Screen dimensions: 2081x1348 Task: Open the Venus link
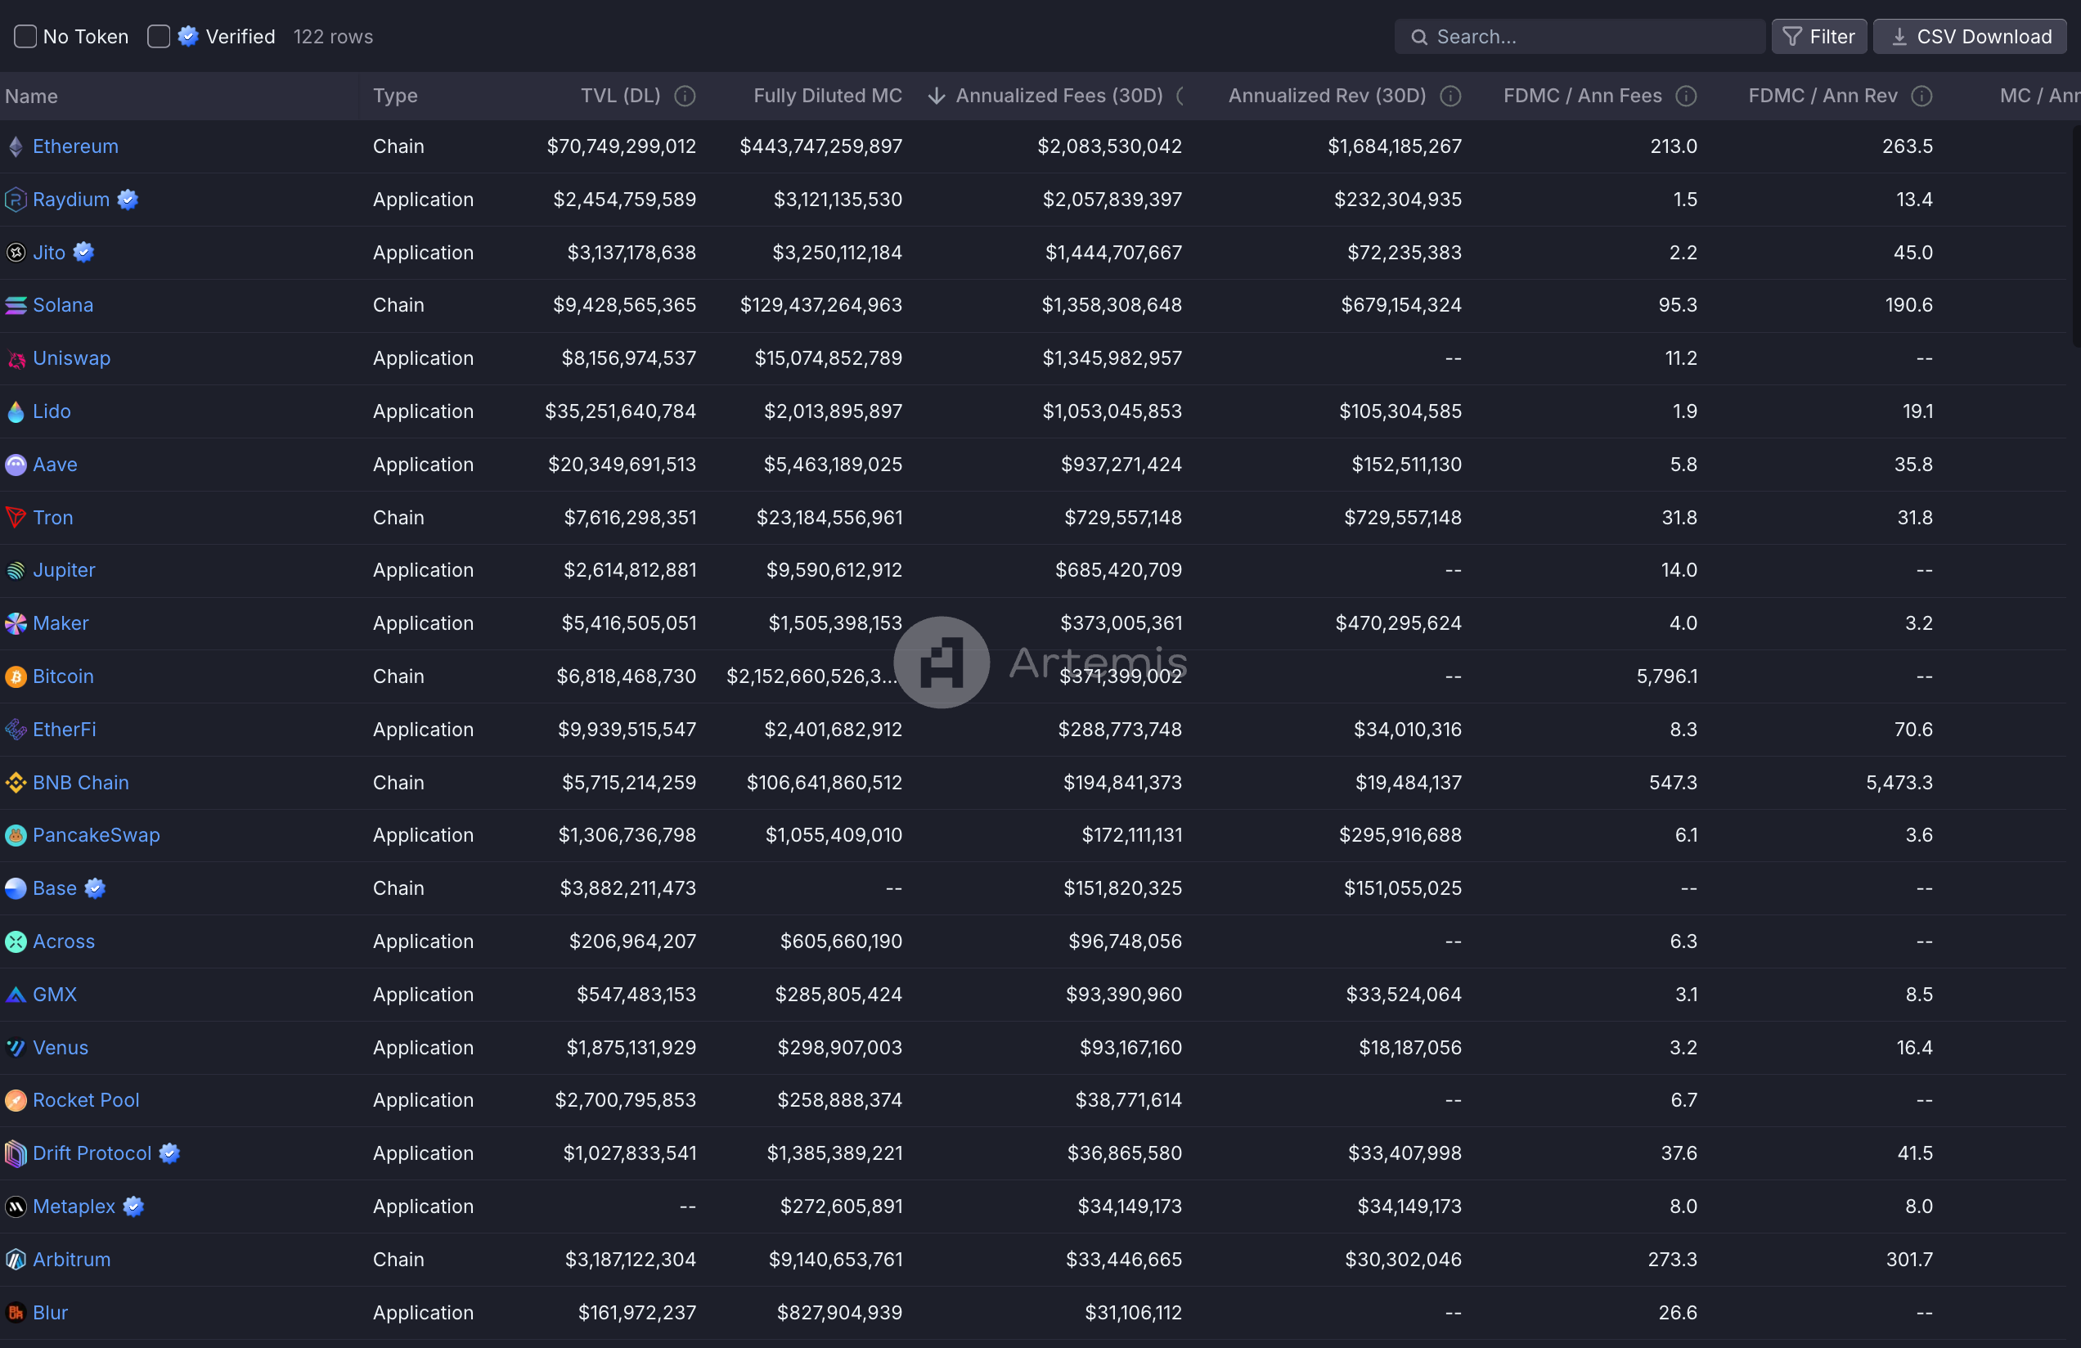tap(61, 1048)
